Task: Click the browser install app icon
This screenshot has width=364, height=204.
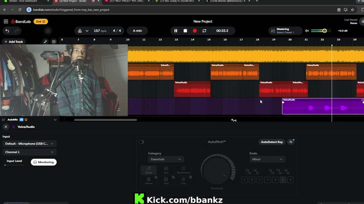Action: 346,10
